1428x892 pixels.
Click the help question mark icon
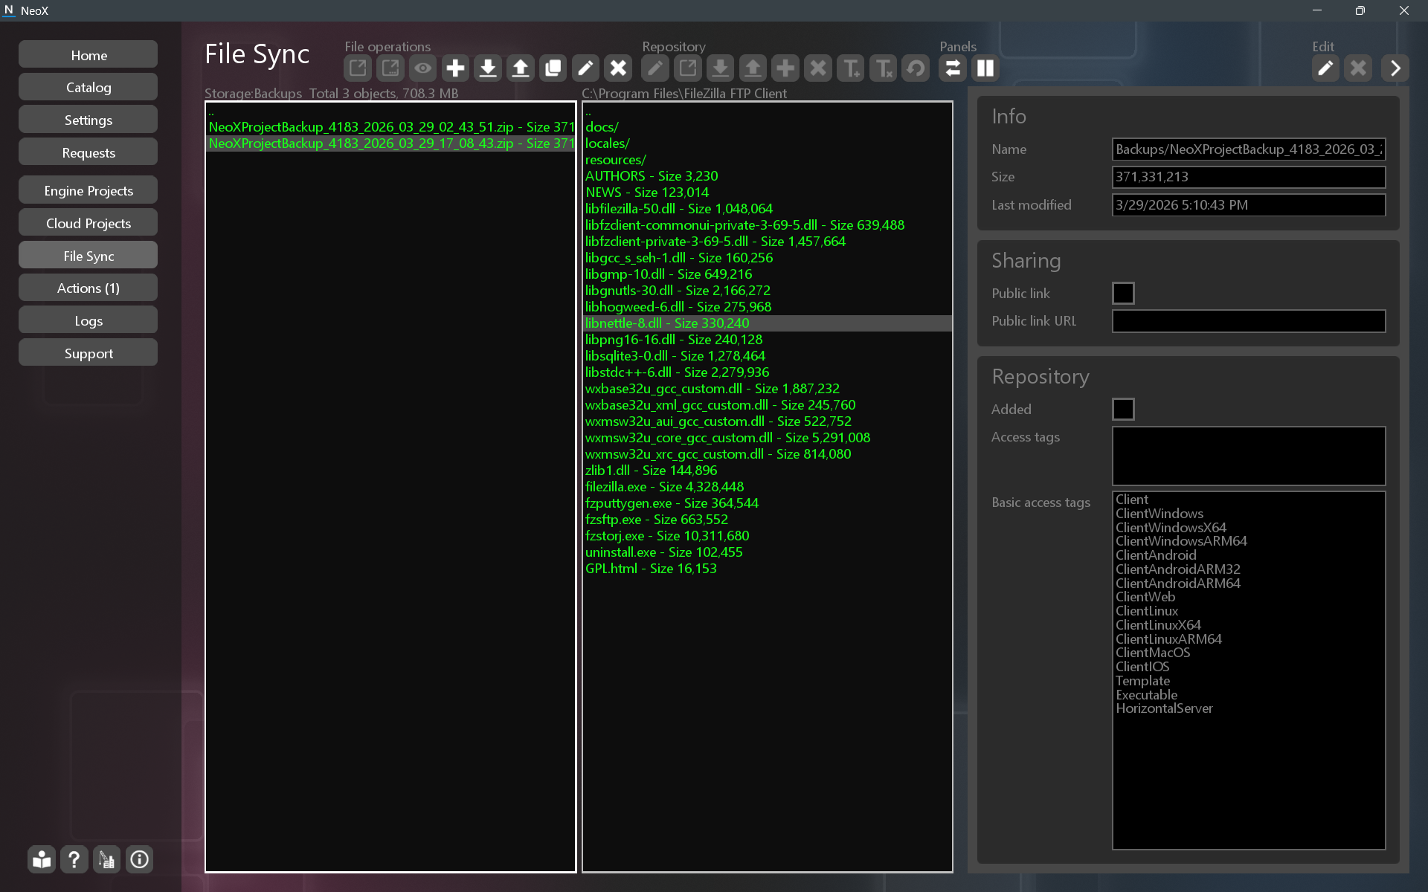coord(74,860)
